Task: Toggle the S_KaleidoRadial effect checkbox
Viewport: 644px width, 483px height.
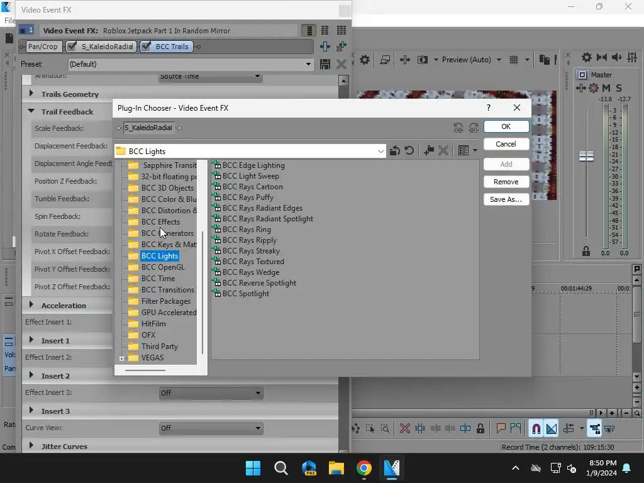Action: coord(72,47)
